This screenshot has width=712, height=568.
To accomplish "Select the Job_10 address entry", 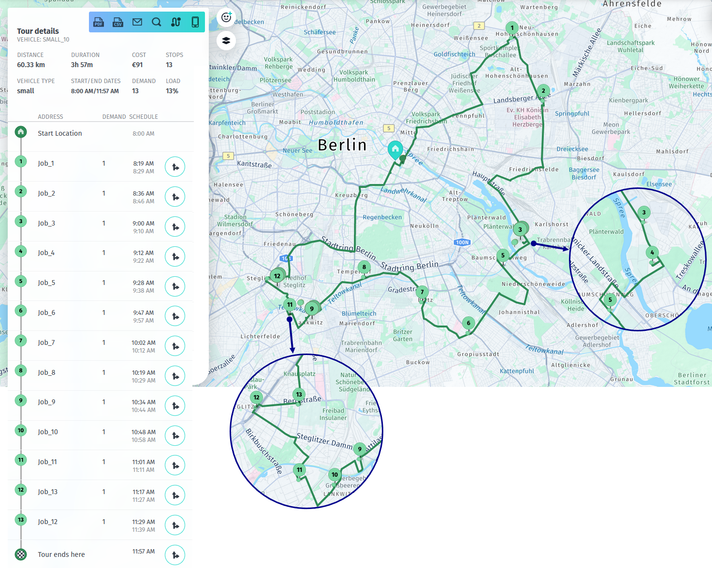I will point(48,432).
